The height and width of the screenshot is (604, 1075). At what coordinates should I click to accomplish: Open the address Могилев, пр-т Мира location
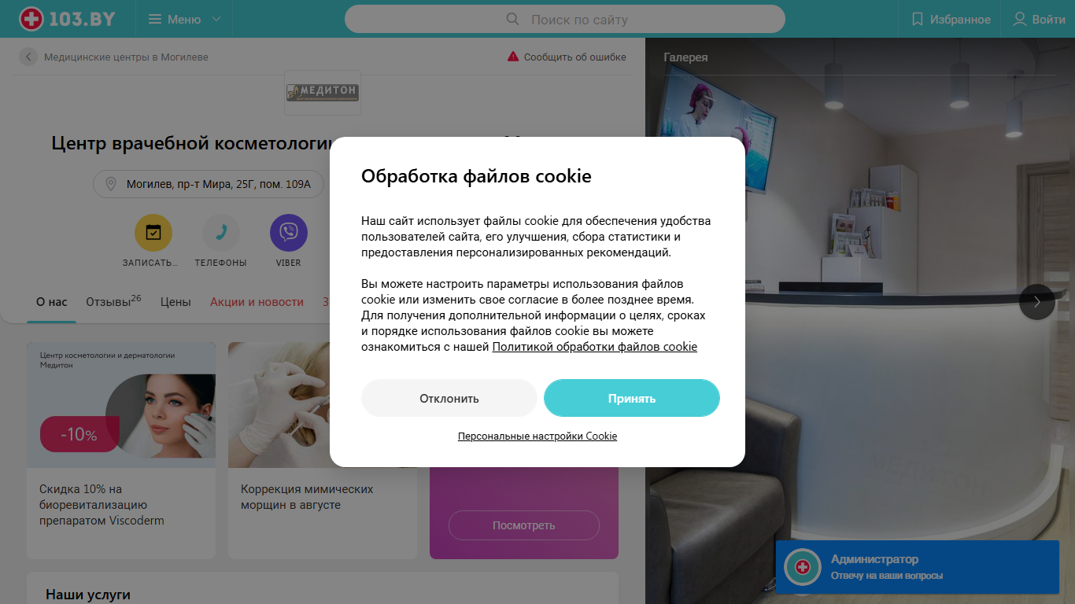209,185
